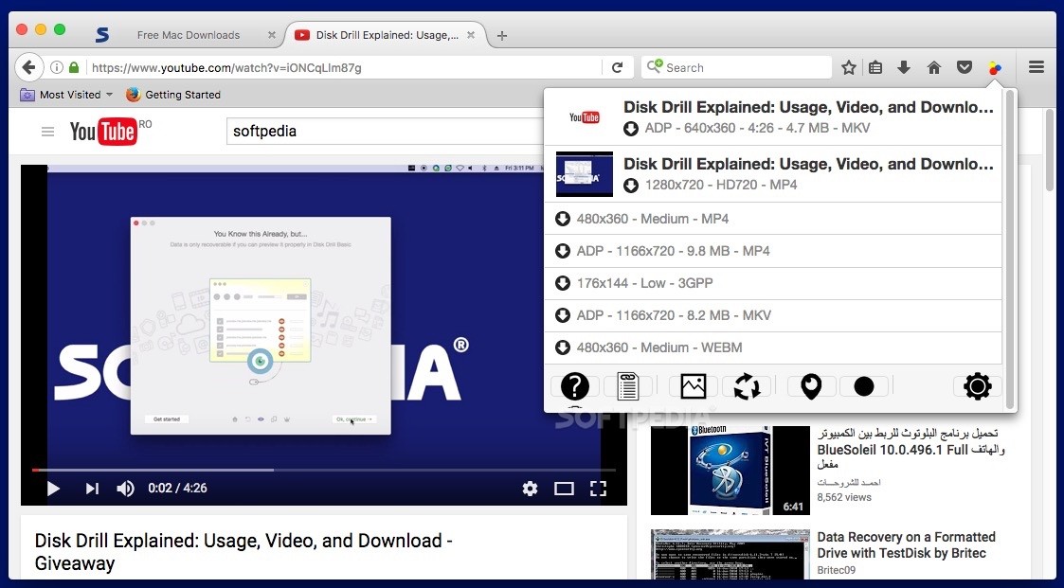Switch to the Free Mac Downloads tab
This screenshot has height=588, width=1064.
pos(189,33)
